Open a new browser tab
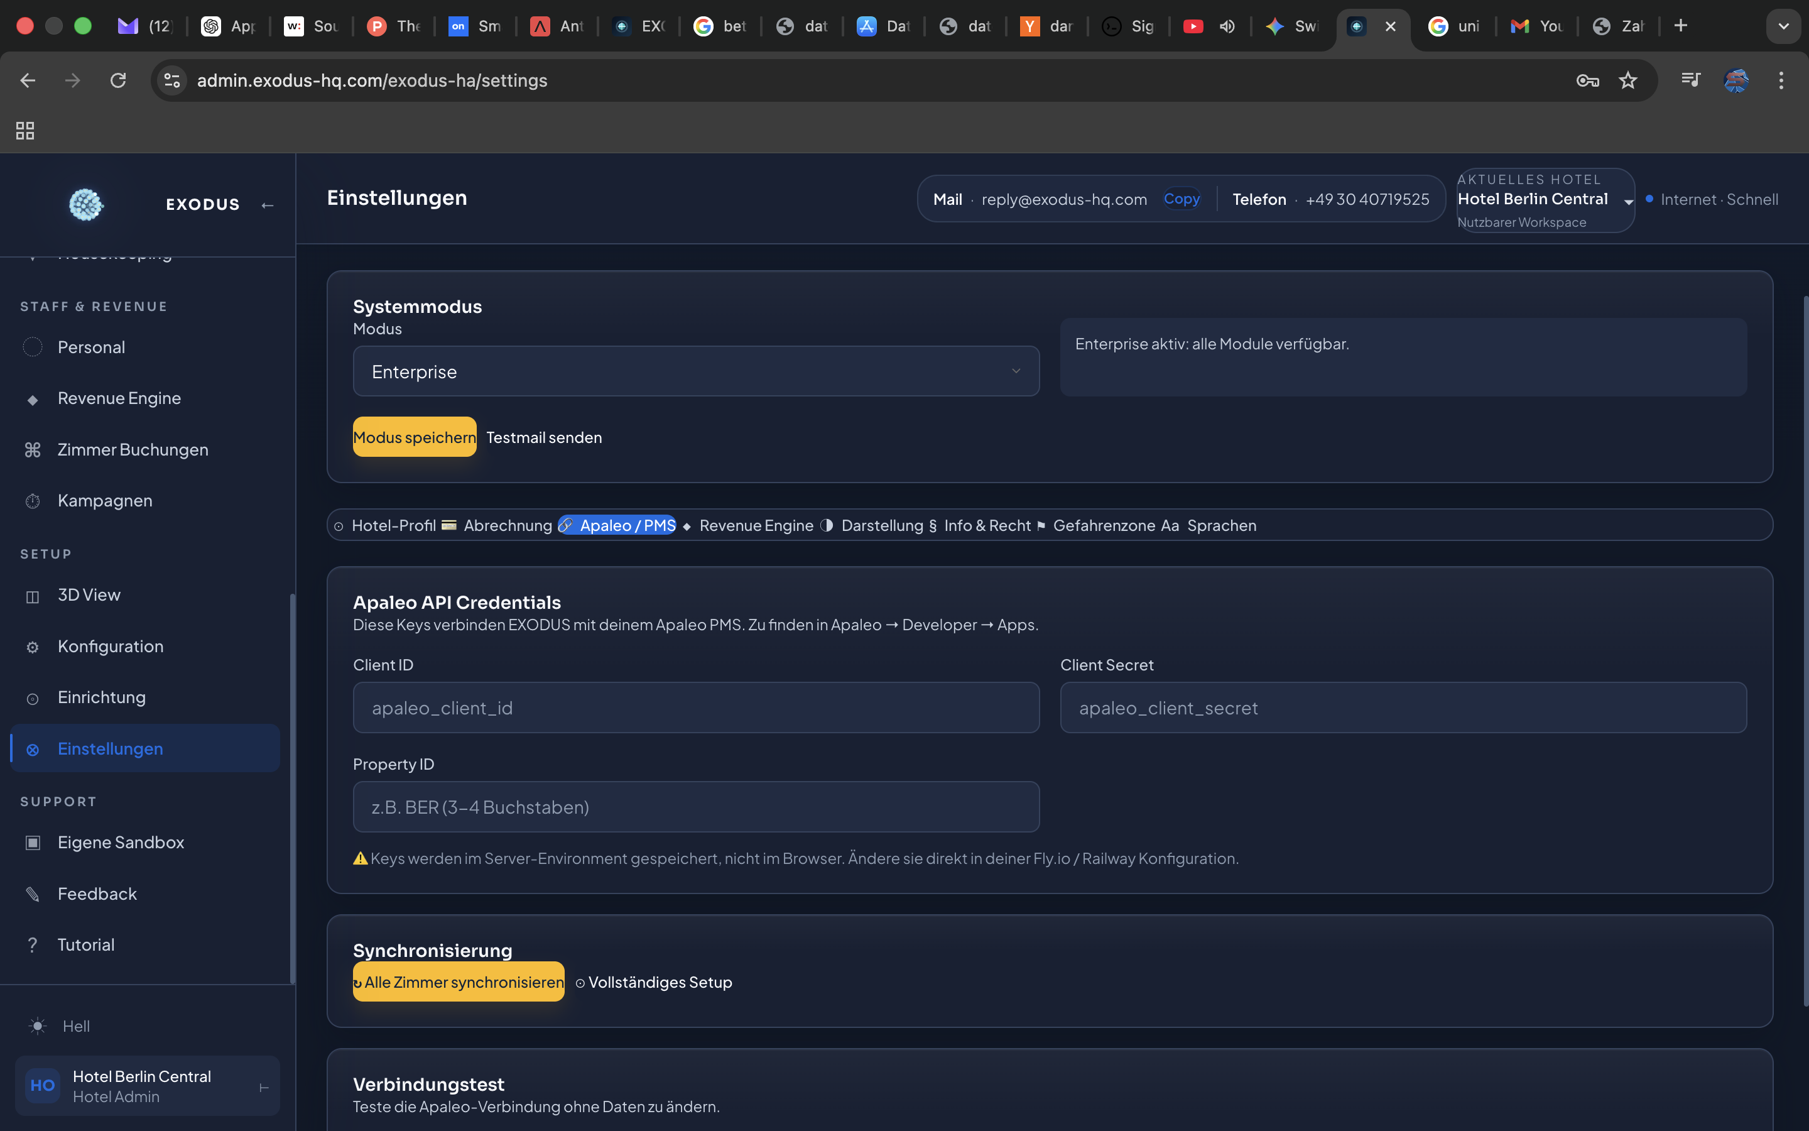 [x=1680, y=25]
